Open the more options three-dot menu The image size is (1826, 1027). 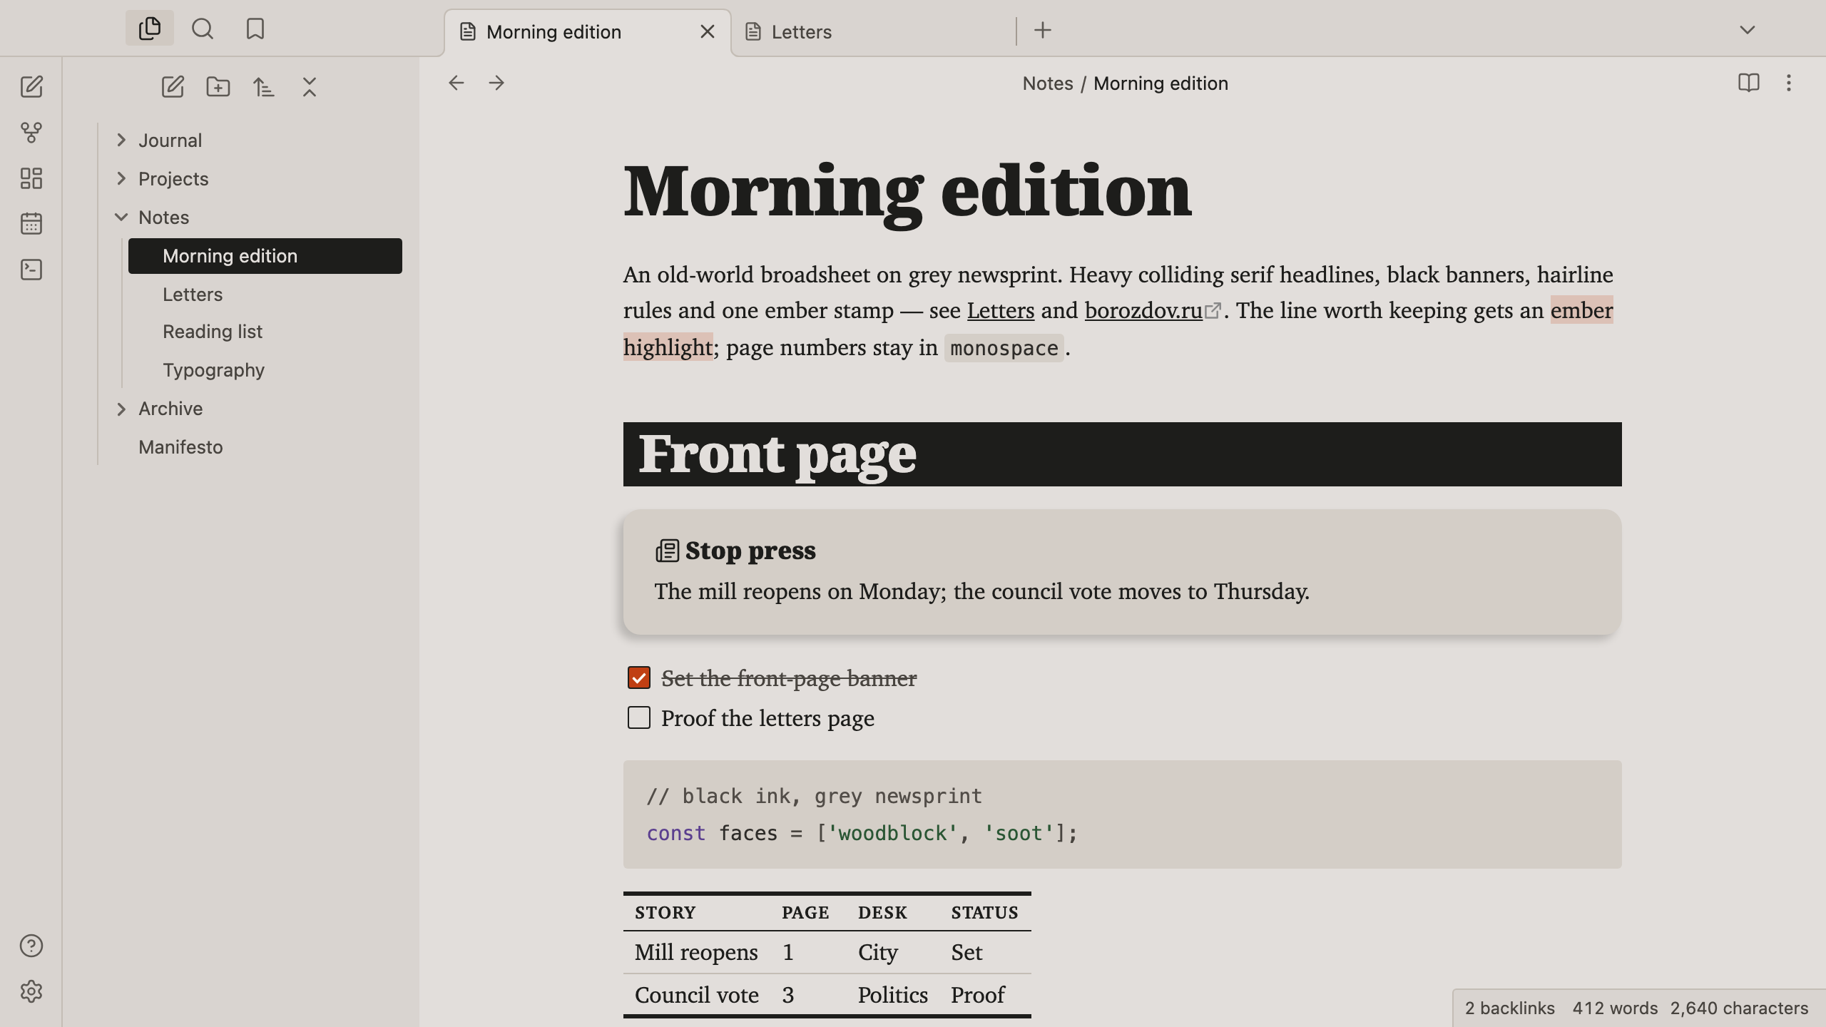1788,83
